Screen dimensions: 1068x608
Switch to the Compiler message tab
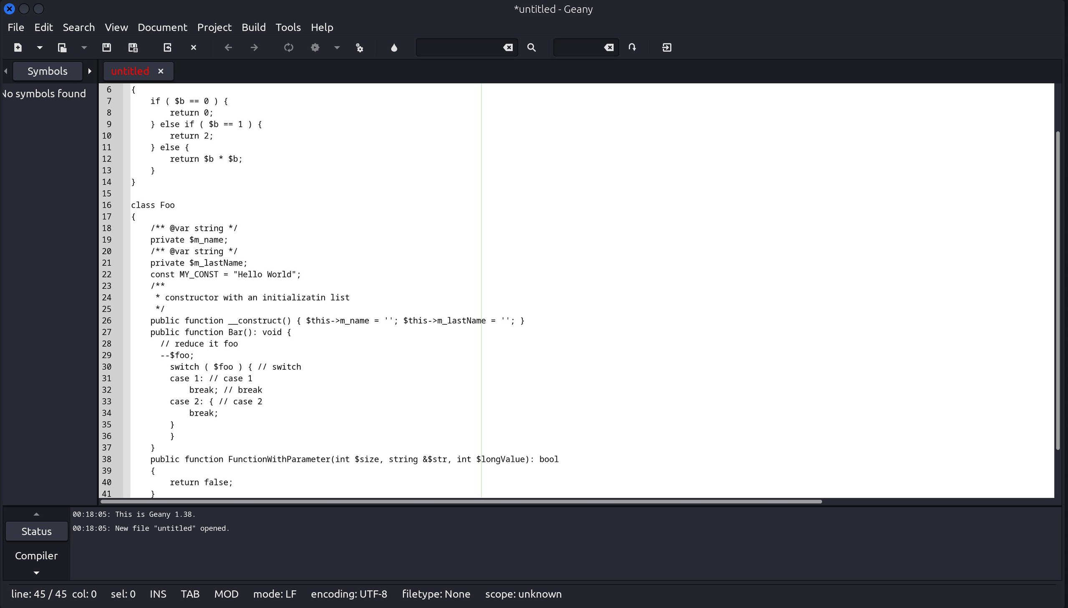pos(36,556)
